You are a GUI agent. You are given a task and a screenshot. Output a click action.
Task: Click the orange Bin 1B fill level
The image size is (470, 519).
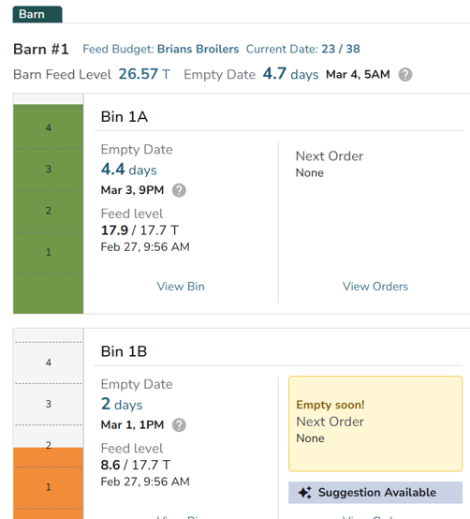click(x=49, y=483)
